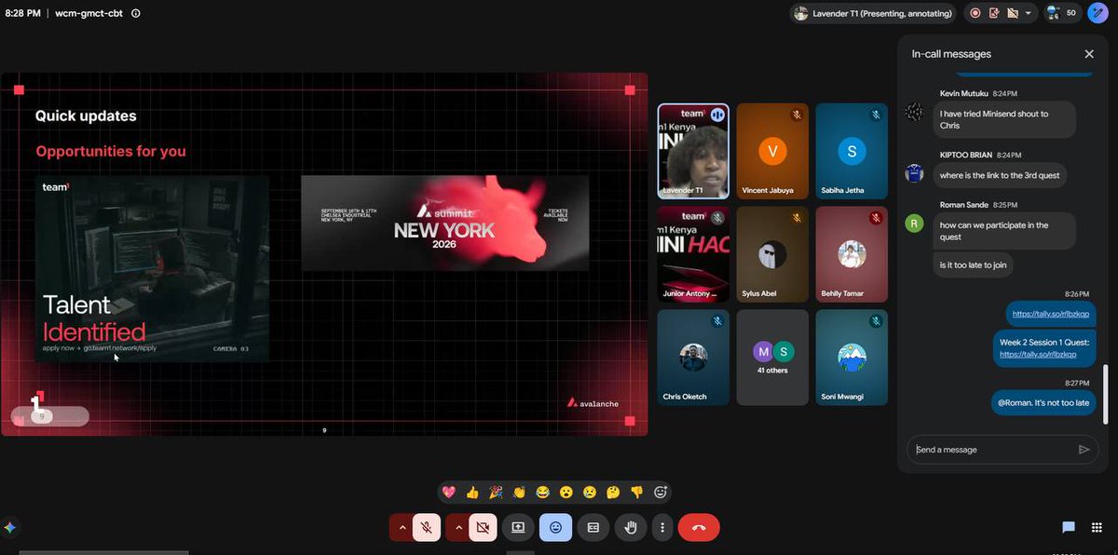Open the Gemini spark icon

(x=10, y=527)
